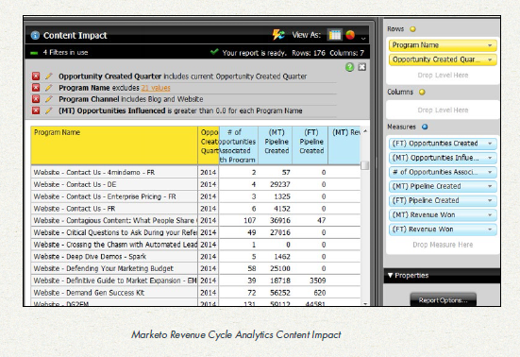Click the Measures blue indicator dot
Viewport: 520px width, 357px height.
(425, 127)
